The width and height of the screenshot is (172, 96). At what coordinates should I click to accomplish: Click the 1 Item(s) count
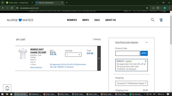[97, 39]
